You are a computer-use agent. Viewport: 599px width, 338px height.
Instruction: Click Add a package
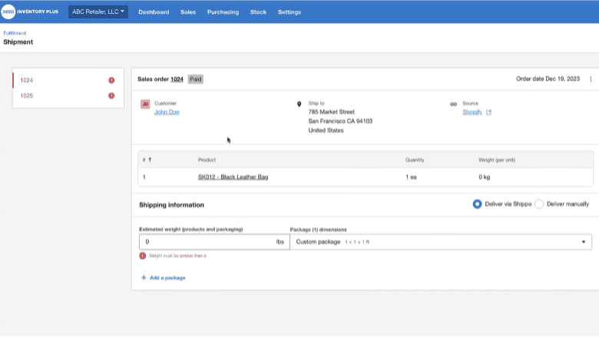pos(163,277)
